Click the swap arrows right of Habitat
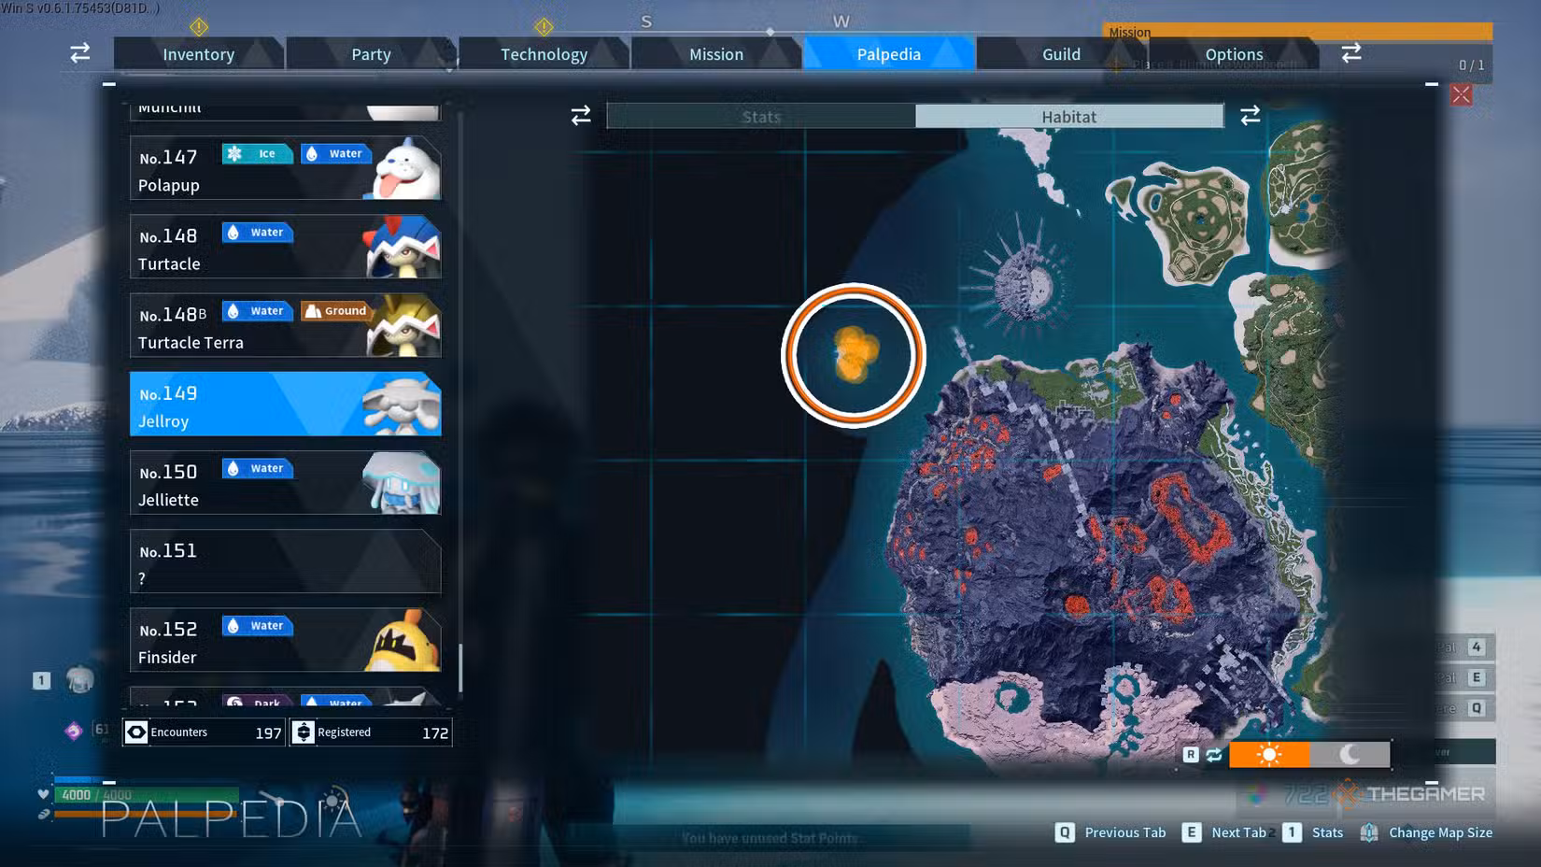The width and height of the screenshot is (1541, 867). (x=1251, y=115)
